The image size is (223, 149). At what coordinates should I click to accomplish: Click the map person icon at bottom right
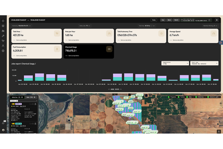(219, 132)
